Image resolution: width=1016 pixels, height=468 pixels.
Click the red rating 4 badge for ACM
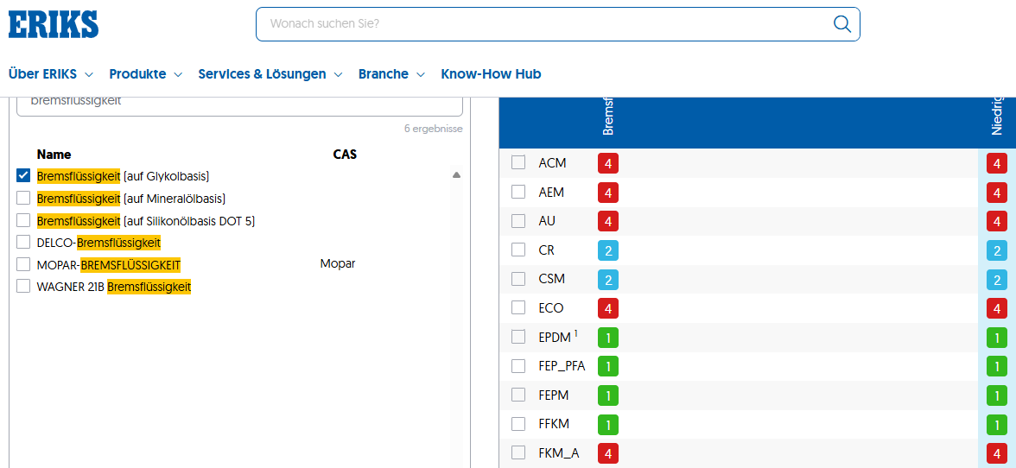point(608,163)
